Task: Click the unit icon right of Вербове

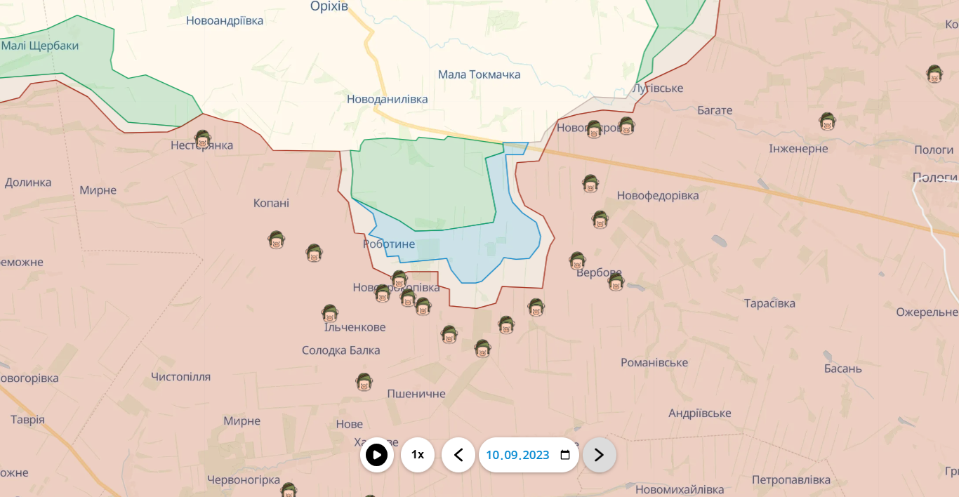Action: 616,281
